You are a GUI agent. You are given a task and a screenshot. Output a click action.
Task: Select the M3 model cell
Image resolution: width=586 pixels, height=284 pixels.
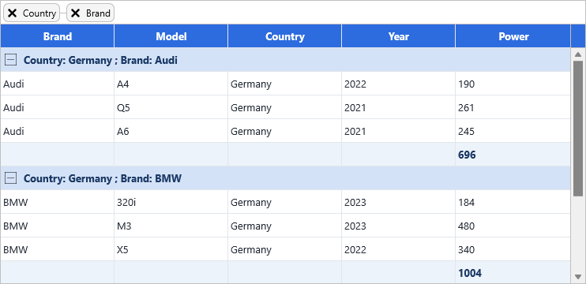171,226
